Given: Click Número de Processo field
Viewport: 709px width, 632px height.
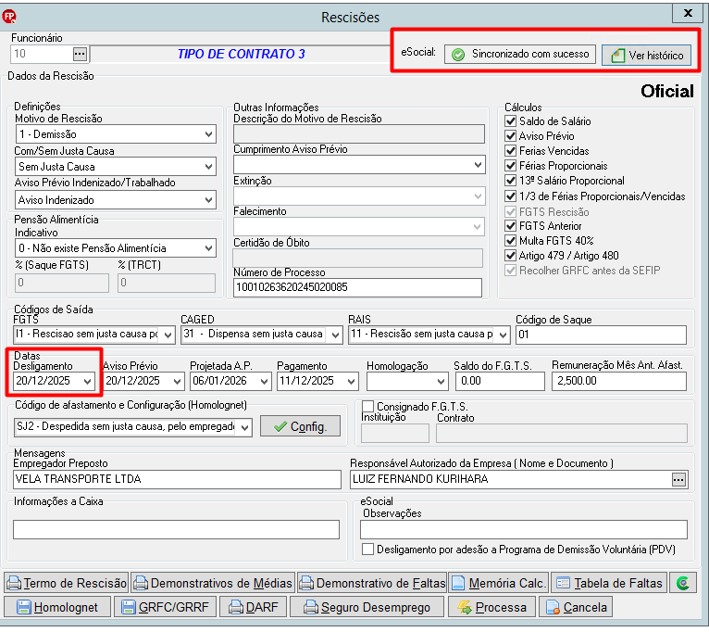Looking at the screenshot, I should click(x=357, y=287).
